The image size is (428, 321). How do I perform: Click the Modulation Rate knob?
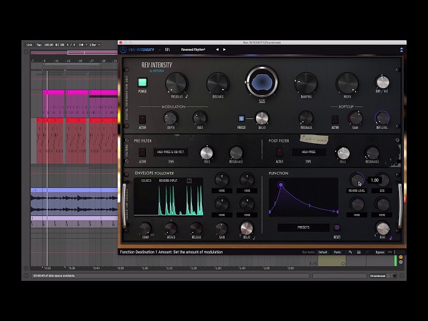pyautogui.click(x=200, y=118)
